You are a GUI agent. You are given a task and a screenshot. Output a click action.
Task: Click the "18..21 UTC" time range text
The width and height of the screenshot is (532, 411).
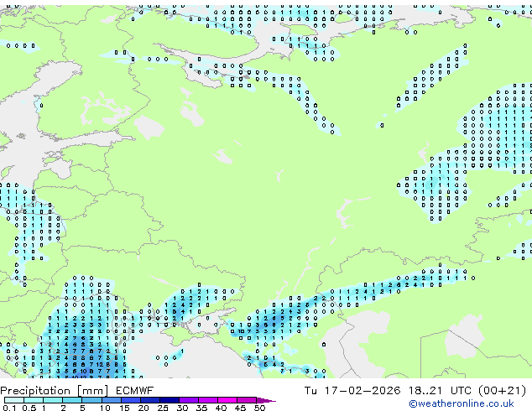pyautogui.click(x=440, y=391)
